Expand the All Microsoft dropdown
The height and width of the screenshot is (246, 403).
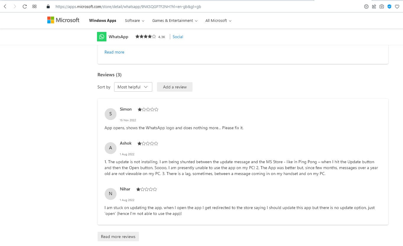[x=218, y=20]
